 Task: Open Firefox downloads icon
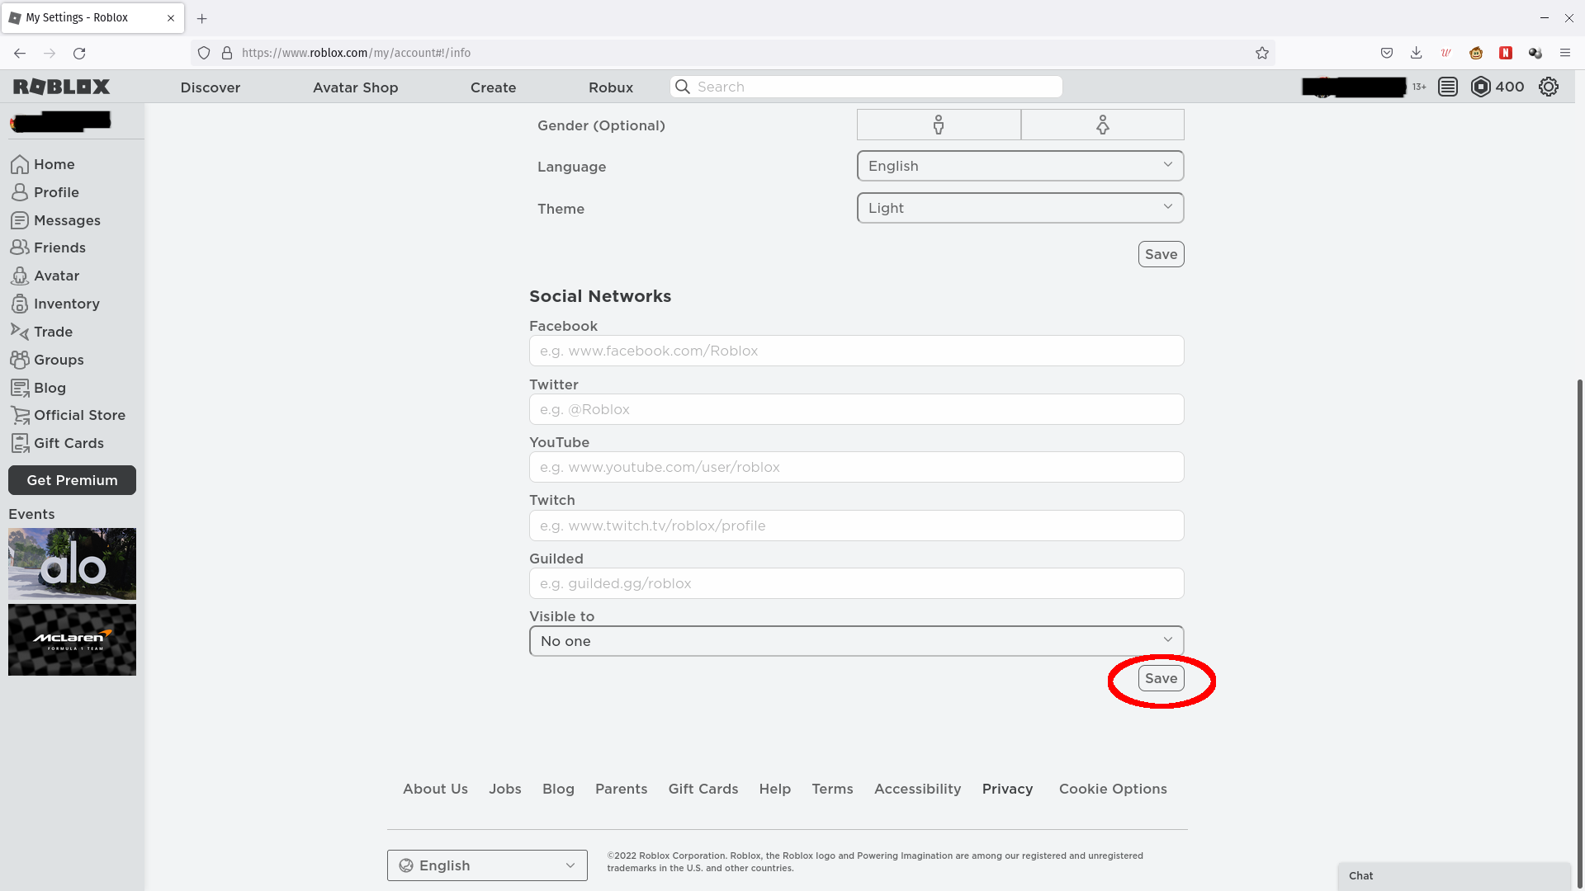pos(1417,53)
